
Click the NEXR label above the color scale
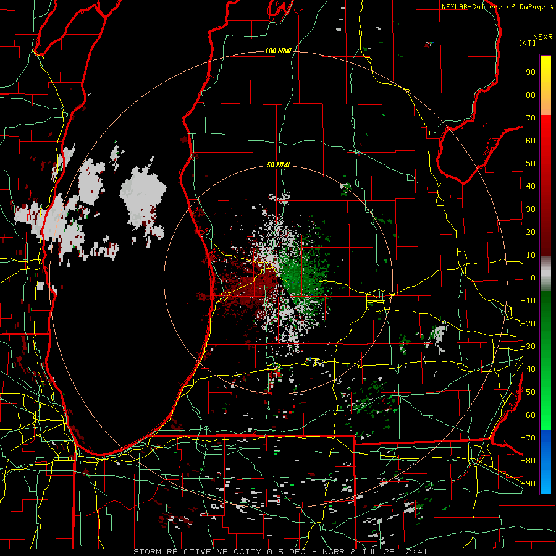(542, 37)
